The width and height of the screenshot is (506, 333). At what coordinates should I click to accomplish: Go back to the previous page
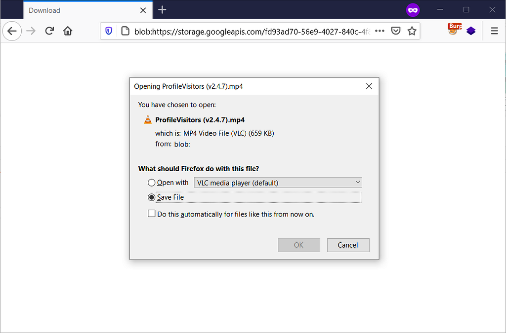12,31
